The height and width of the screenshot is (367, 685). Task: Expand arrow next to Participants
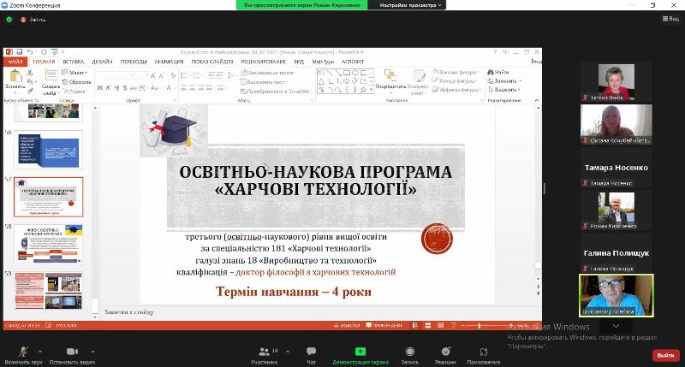[288, 352]
